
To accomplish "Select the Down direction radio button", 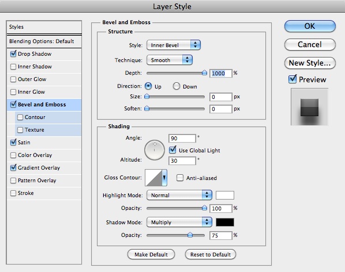I will pos(177,86).
